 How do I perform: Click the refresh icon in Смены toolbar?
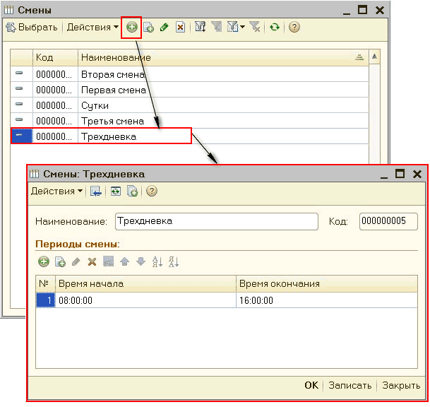274,28
